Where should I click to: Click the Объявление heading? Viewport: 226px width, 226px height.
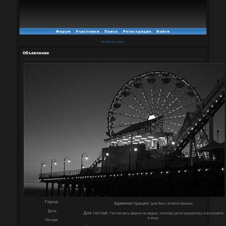36,53
